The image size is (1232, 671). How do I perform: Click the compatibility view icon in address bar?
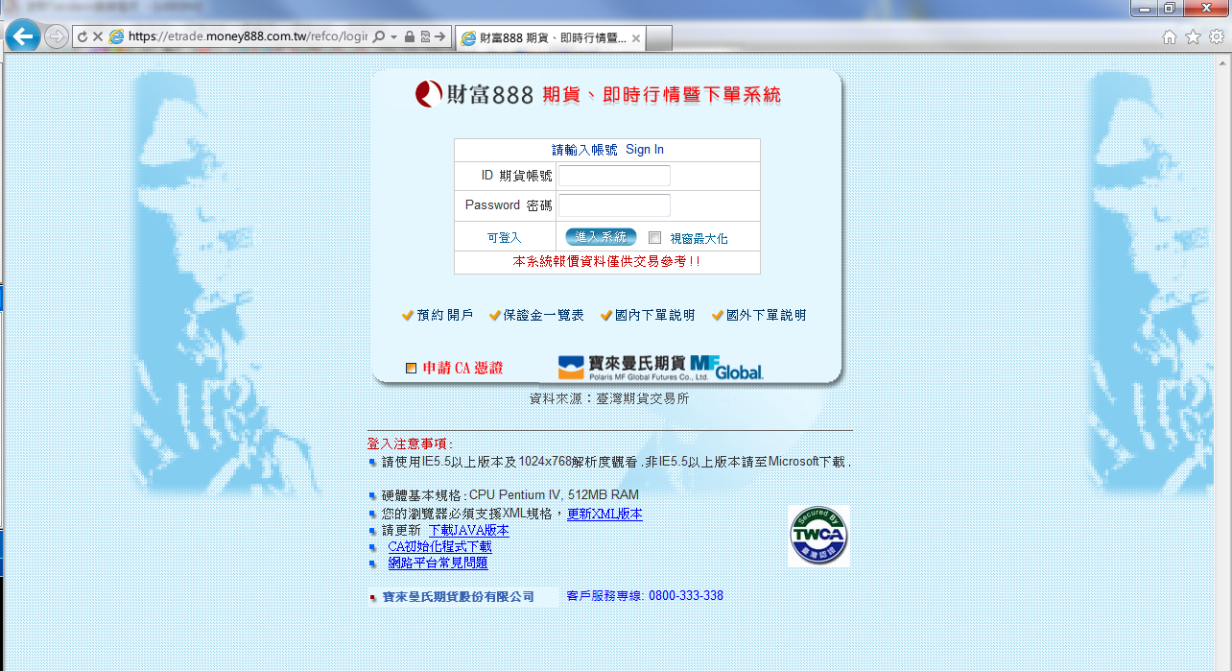tap(425, 36)
